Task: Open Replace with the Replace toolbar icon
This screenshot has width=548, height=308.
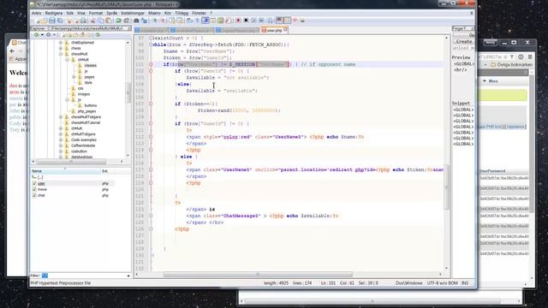Action: (144, 21)
